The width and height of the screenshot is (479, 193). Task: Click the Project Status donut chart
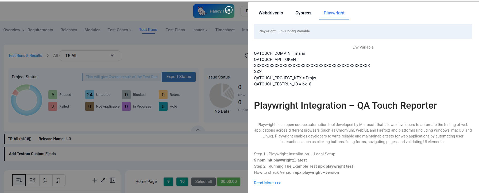26,100
